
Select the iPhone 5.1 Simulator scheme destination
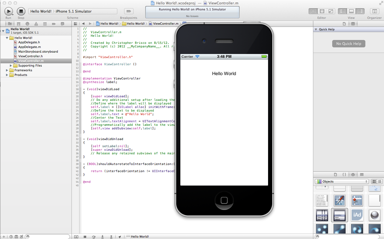pyautogui.click(x=73, y=11)
